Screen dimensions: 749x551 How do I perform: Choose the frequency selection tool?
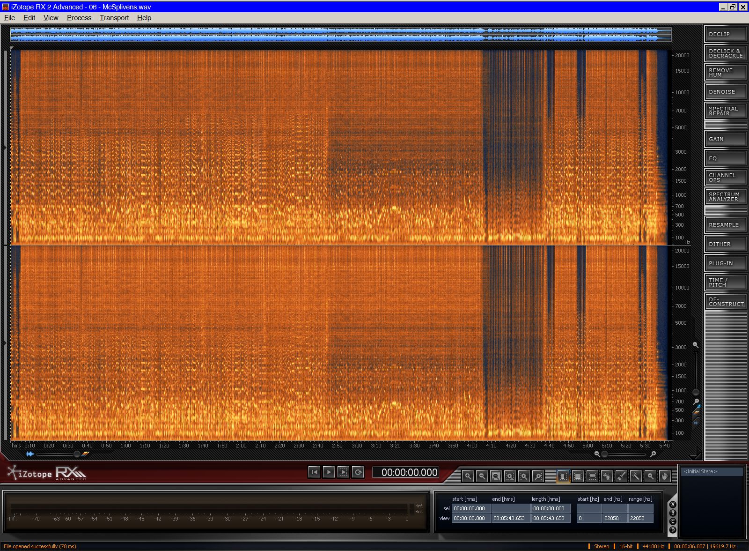592,477
